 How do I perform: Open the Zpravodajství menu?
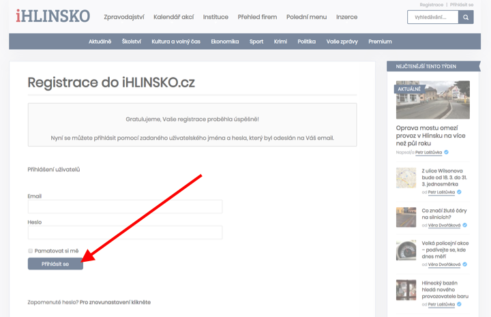click(x=124, y=17)
